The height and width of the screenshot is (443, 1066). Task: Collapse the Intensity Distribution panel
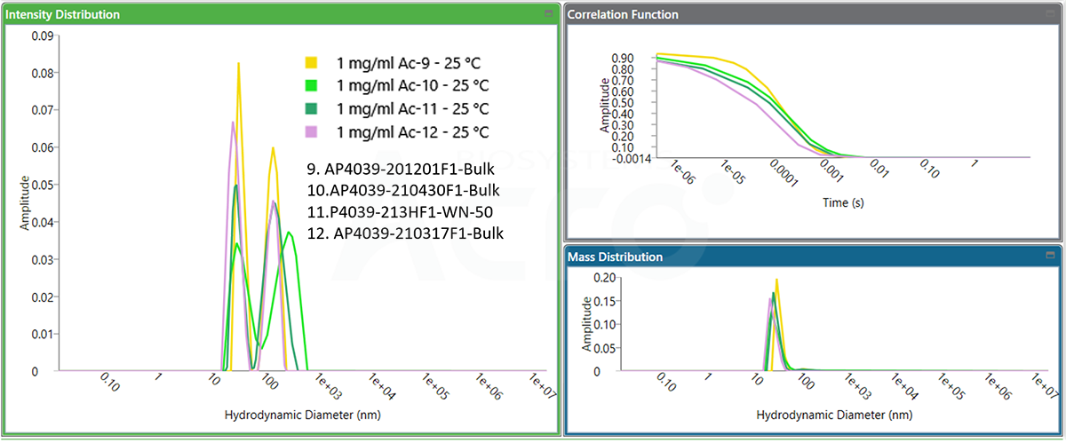(x=549, y=15)
